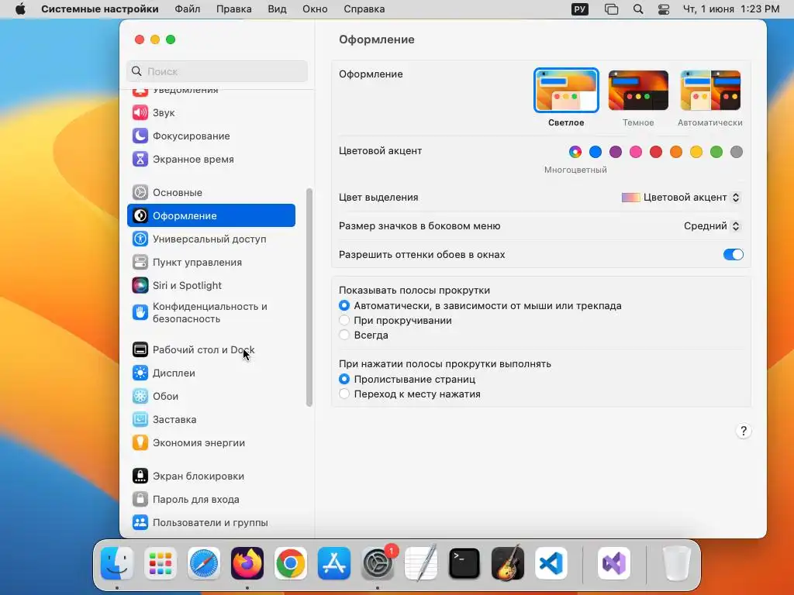This screenshot has width=794, height=595.
Task: Open Пароль для входа settings
Action: pyautogui.click(x=211, y=500)
